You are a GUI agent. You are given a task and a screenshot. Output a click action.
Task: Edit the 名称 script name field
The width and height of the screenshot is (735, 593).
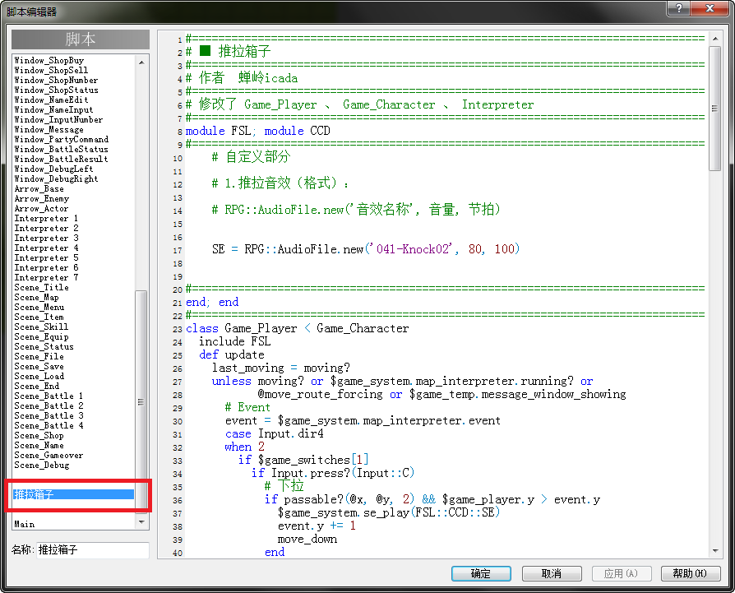tap(93, 549)
